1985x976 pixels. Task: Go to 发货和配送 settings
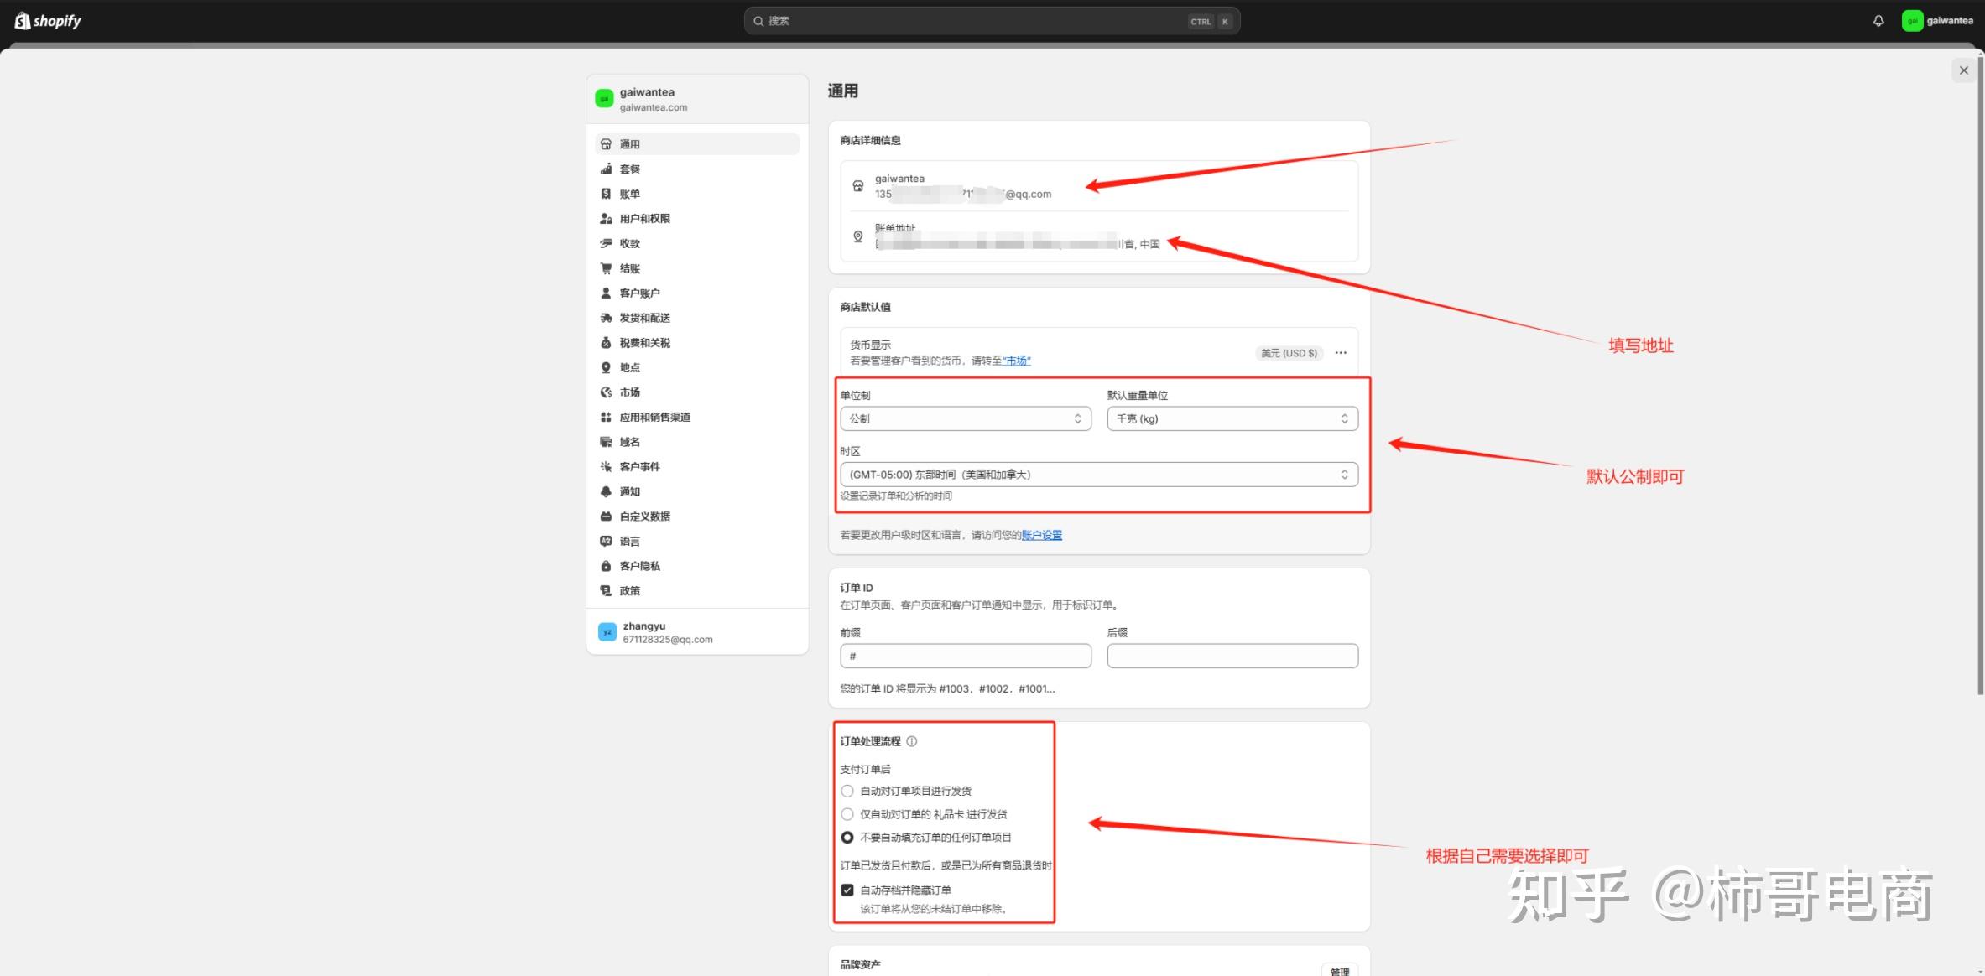click(697, 318)
